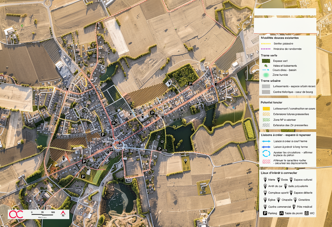Select the circular arrows 'Apaiser les circulations' symbol
This screenshot has width=332, height=227.
266,154
